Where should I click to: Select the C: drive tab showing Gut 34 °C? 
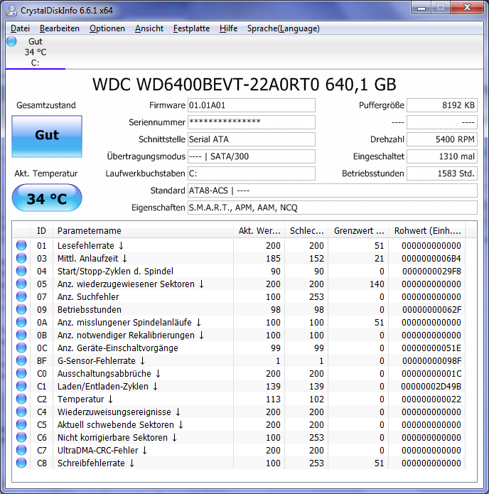36,52
